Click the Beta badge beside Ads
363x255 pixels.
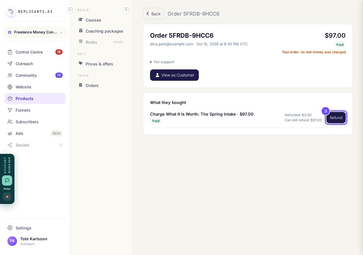pos(57,133)
